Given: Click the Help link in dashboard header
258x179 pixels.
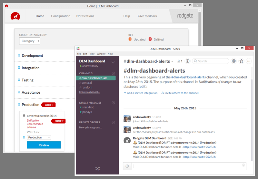Looking at the screenshot, I should tap(127, 16).
